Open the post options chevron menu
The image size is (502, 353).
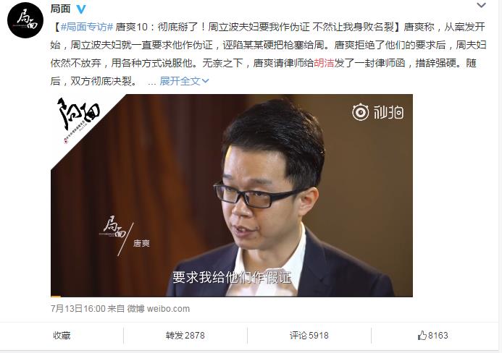tap(481, 5)
